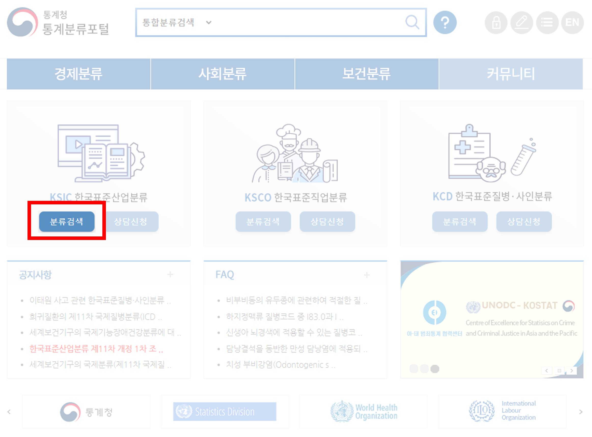
Task: Open the 경제분류 menu tab
Action: (x=78, y=74)
